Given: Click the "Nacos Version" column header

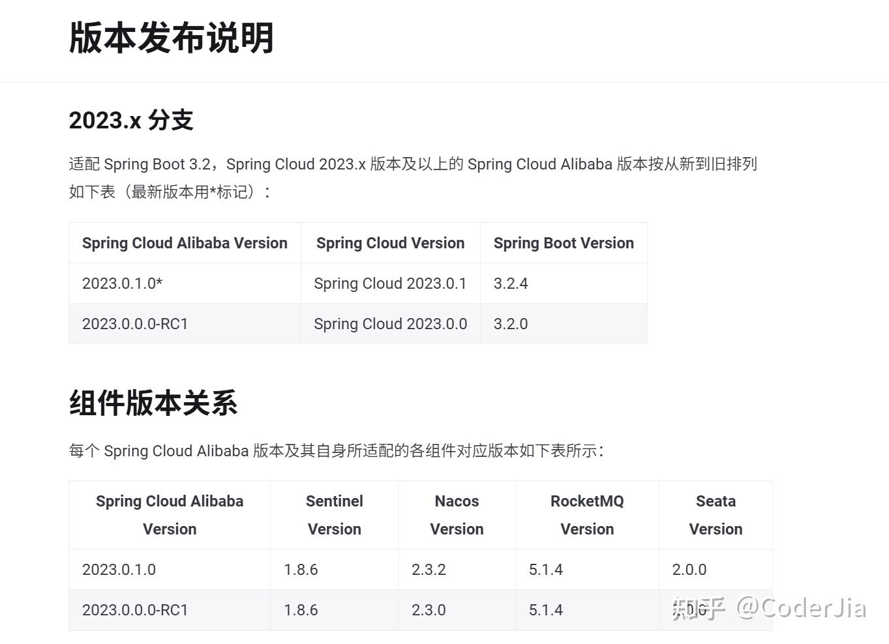Looking at the screenshot, I should pos(457,515).
